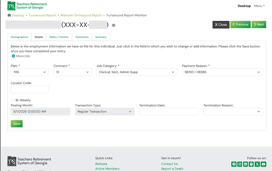Open TRS Facebook page icon

coord(234,164)
